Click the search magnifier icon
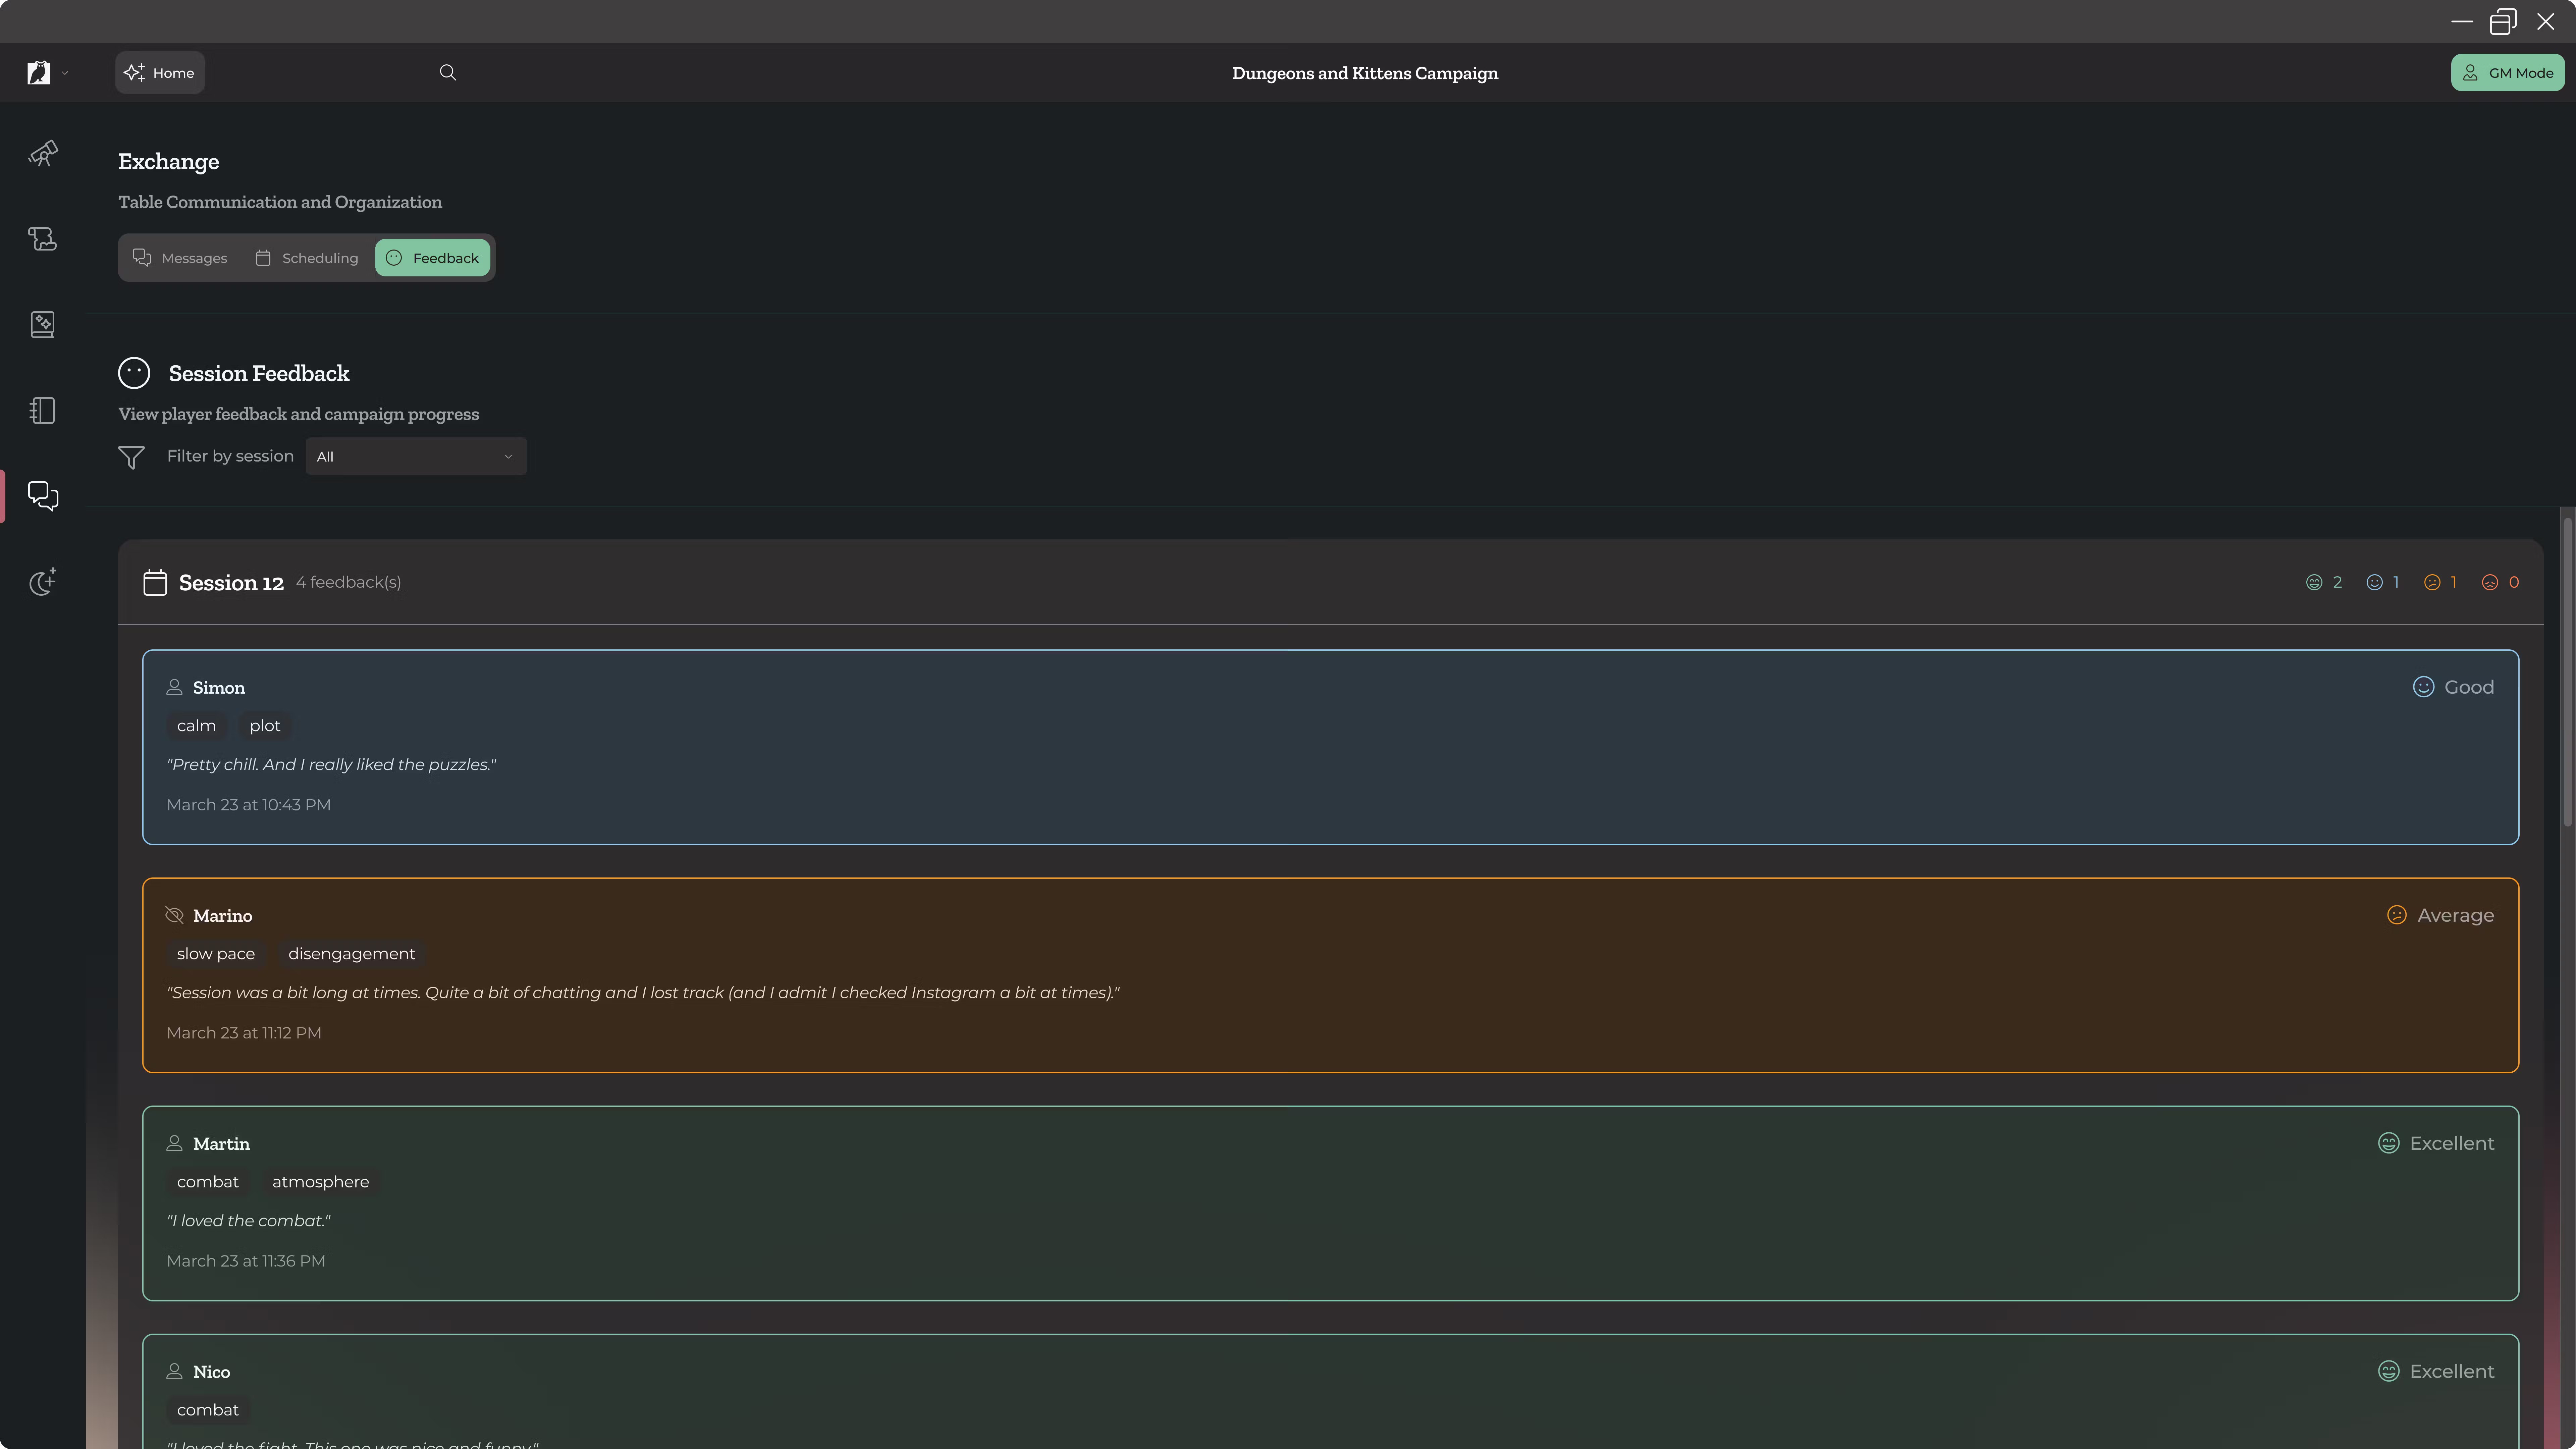Viewport: 2576px width, 1449px height. point(447,72)
